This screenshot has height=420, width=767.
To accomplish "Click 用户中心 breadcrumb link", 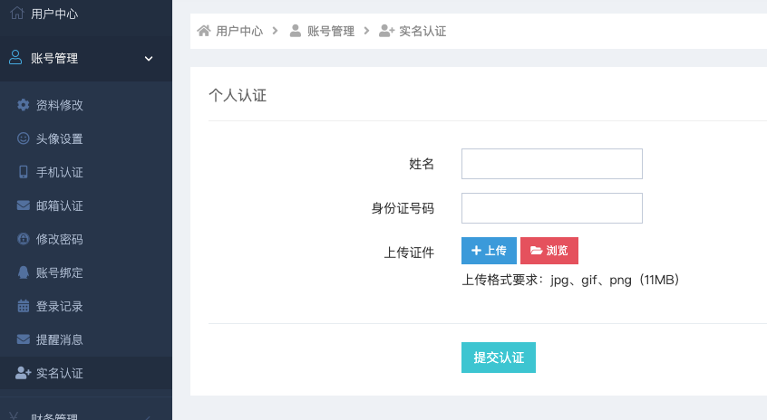I will [239, 32].
